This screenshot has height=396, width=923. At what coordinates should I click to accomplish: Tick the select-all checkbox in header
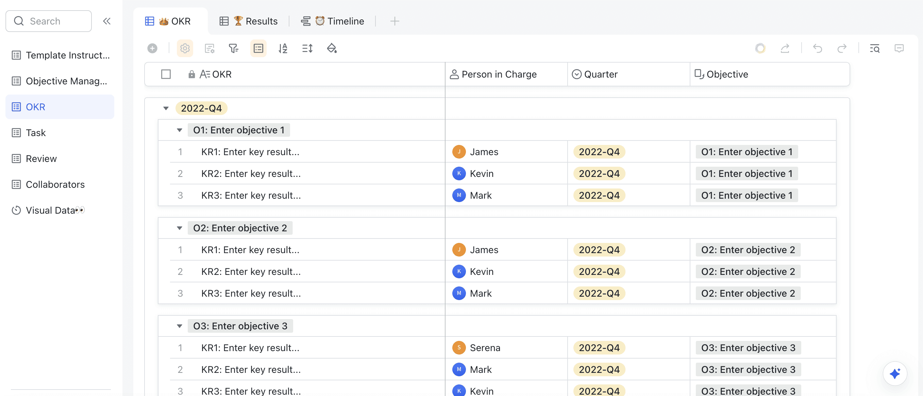pyautogui.click(x=166, y=74)
